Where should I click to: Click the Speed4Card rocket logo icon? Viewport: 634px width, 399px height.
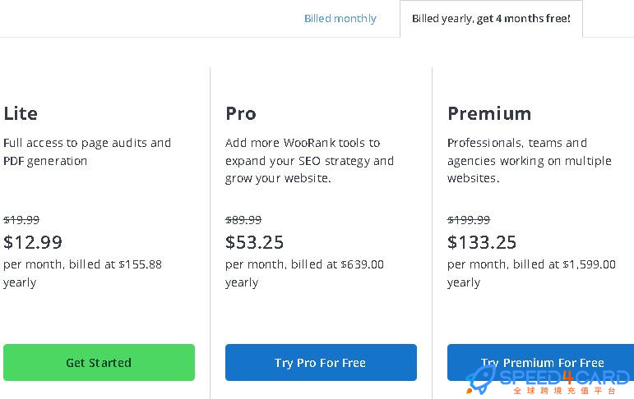(480, 380)
